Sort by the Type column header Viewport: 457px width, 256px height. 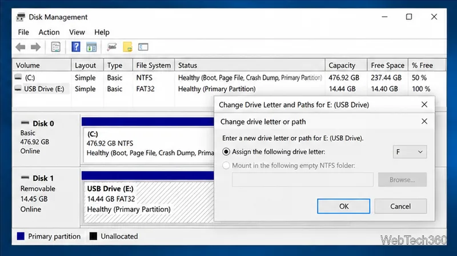click(x=118, y=65)
